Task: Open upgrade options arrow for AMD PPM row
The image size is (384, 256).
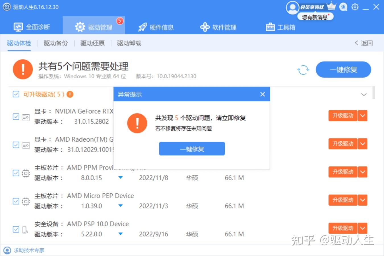Action: coord(363,172)
